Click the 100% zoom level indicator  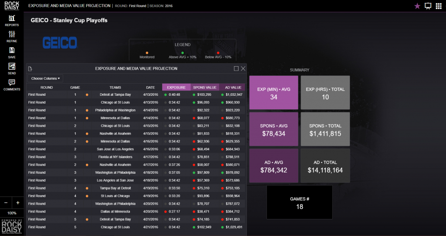12,213
